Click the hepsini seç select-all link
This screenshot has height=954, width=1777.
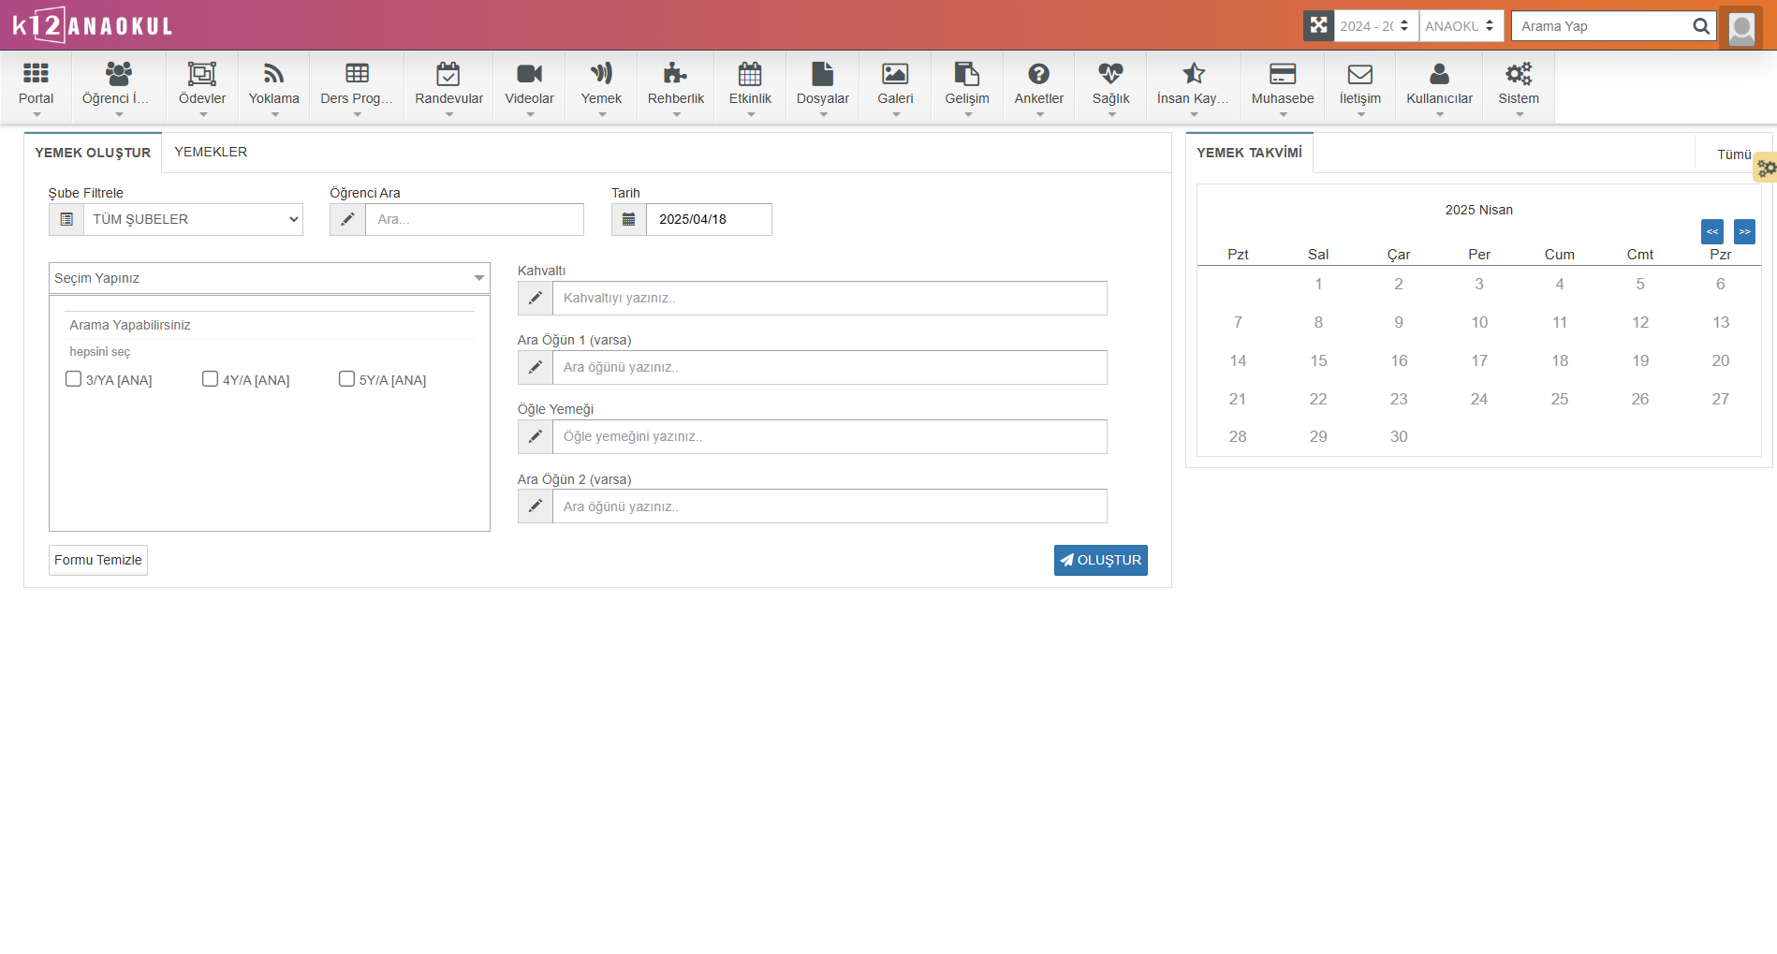[x=100, y=351]
